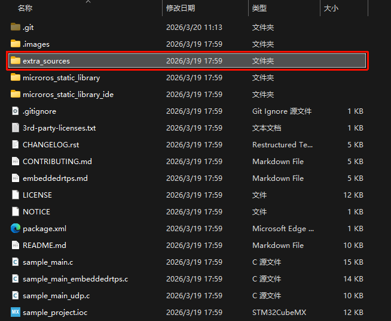Click the package.xml Edge icon
Viewport: 391px width, 321px height.
16,228
